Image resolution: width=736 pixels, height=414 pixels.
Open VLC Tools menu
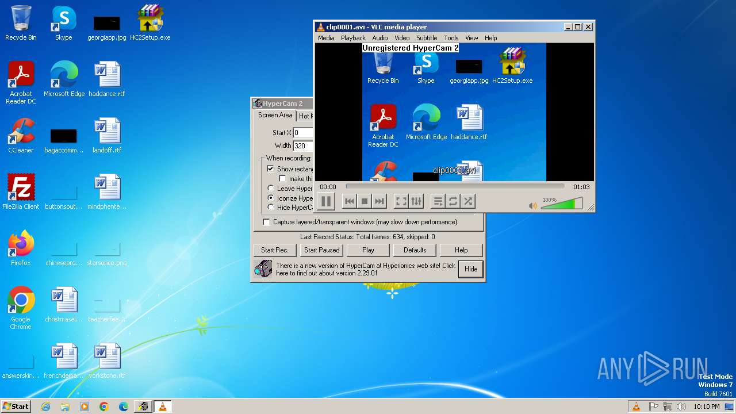tap(451, 38)
